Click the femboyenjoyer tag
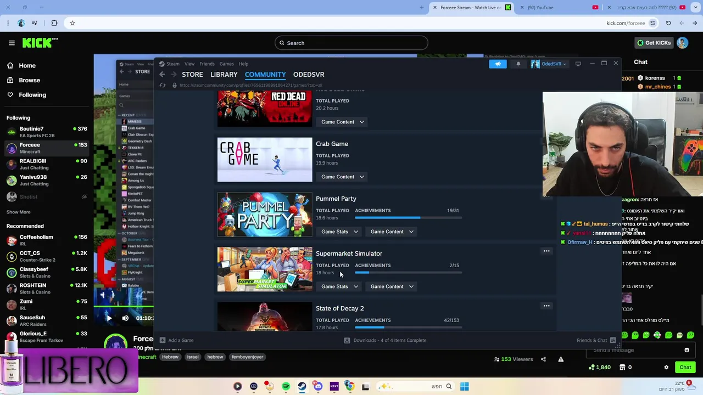Viewport: 703px width, 395px height. click(x=247, y=357)
